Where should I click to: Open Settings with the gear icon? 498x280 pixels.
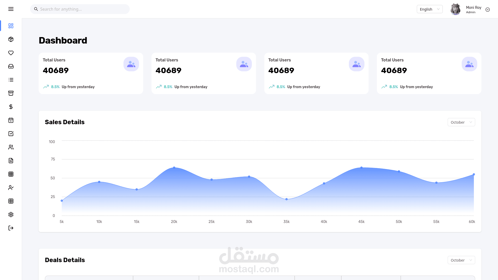(11, 214)
